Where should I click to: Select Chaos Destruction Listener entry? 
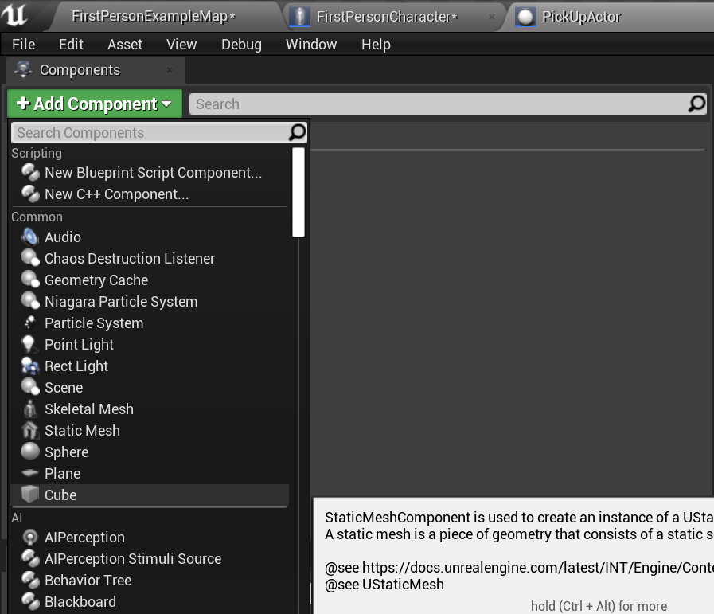click(x=148, y=258)
